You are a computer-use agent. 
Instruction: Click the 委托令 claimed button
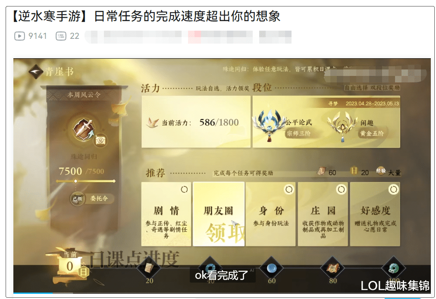point(92,198)
